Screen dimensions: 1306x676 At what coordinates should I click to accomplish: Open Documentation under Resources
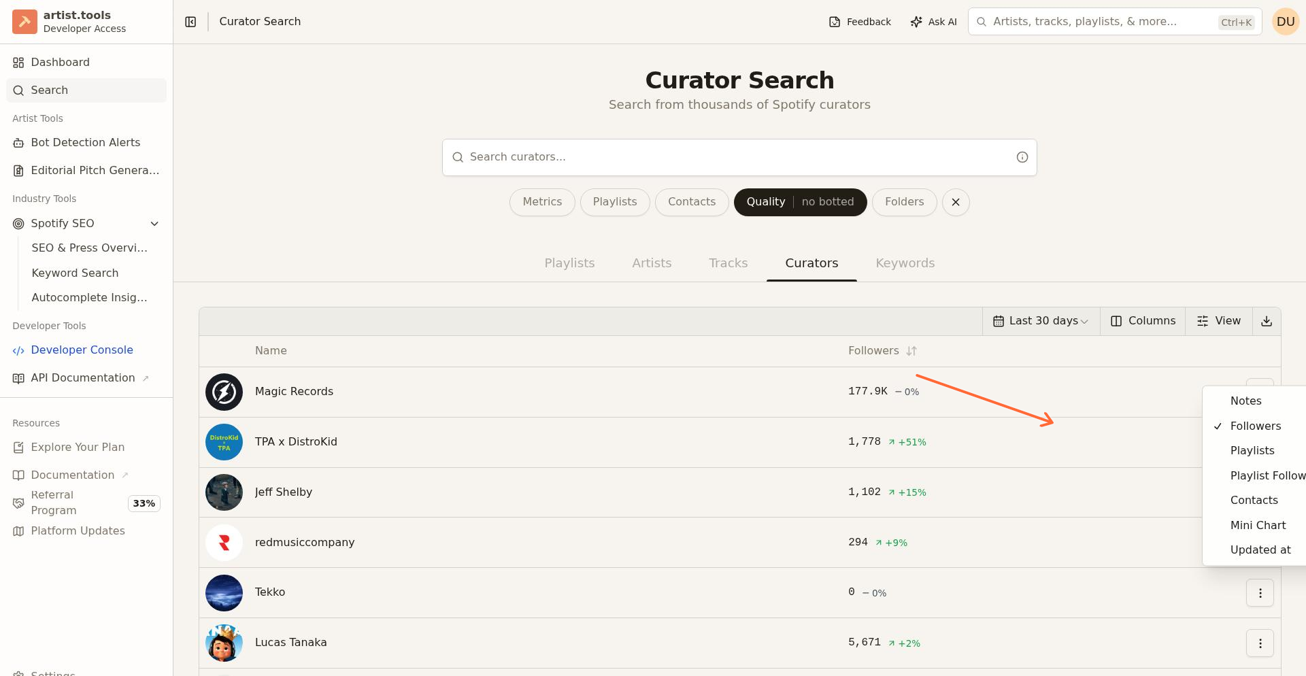pos(86,475)
